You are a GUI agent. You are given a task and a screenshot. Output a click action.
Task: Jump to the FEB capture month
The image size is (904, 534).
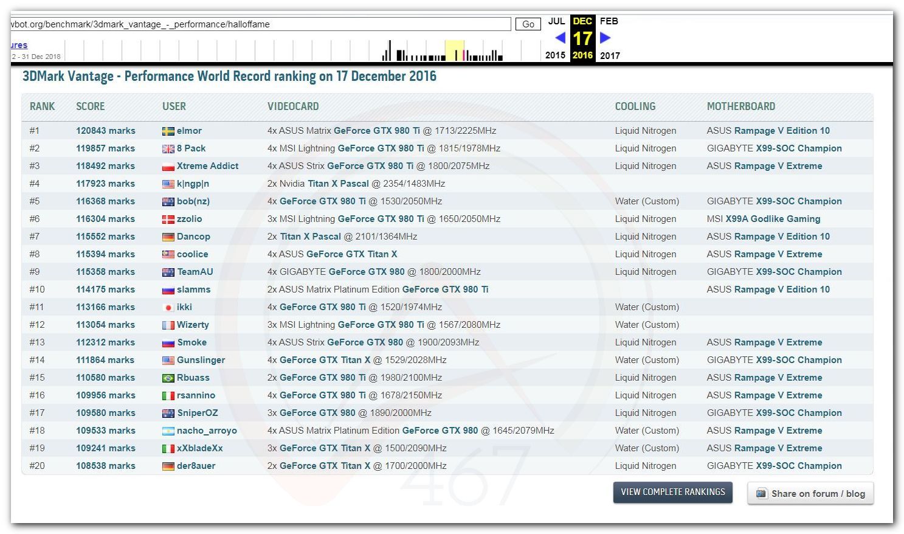click(x=609, y=21)
